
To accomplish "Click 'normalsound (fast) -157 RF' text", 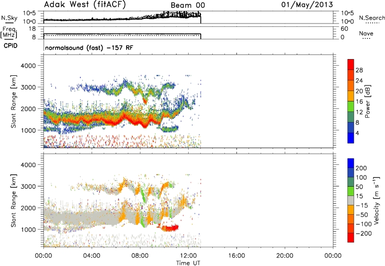I will click(89, 48).
